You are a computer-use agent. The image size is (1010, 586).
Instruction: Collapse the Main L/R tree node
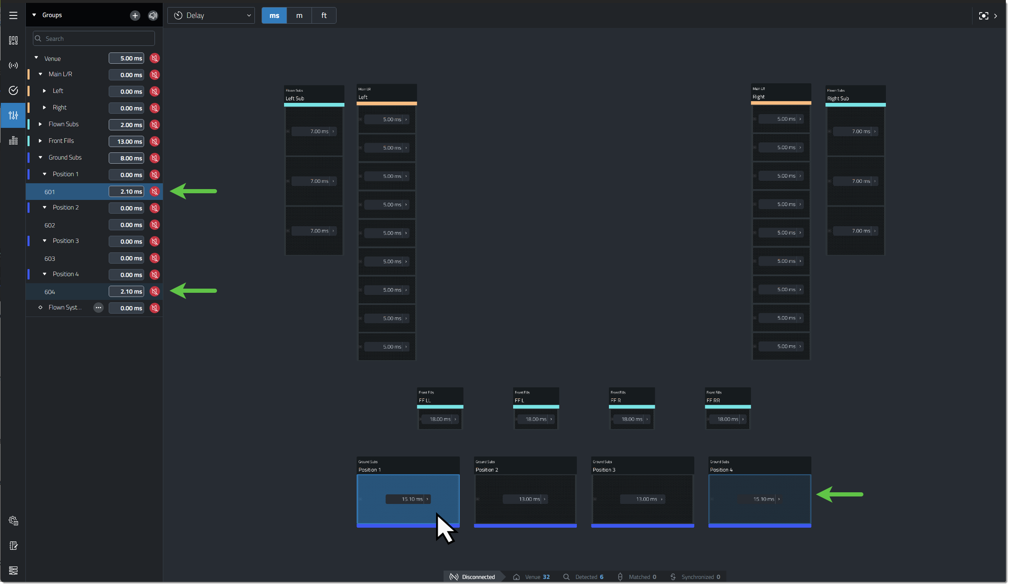[40, 74]
